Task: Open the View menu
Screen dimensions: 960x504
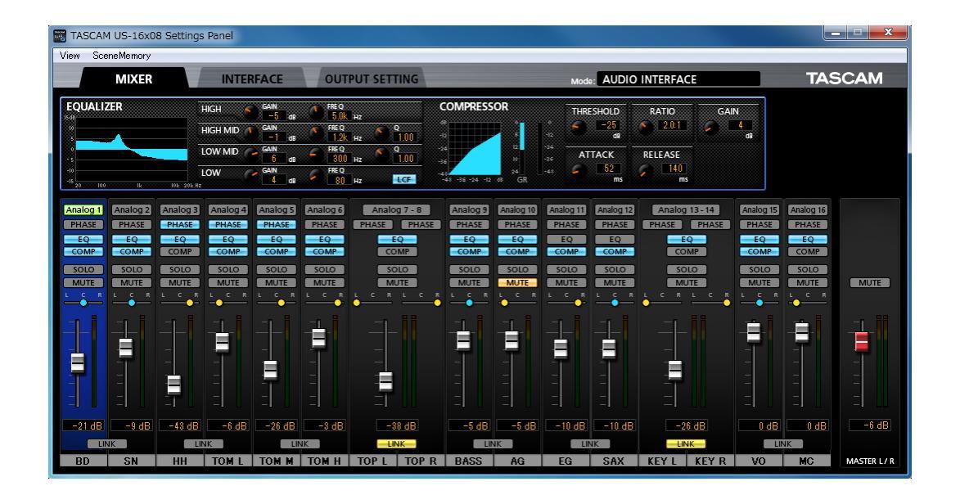Action: [70, 55]
